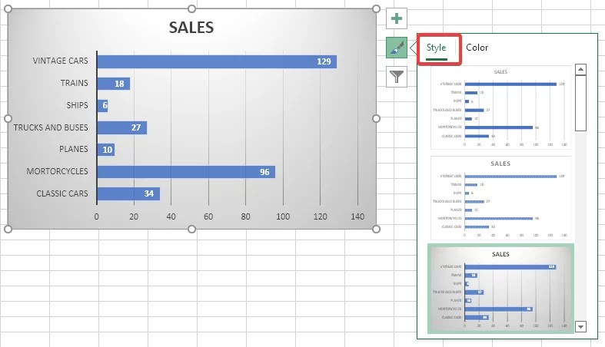Select the highlighted gray gradient style thumbnail
605x347 pixels.
click(500, 289)
